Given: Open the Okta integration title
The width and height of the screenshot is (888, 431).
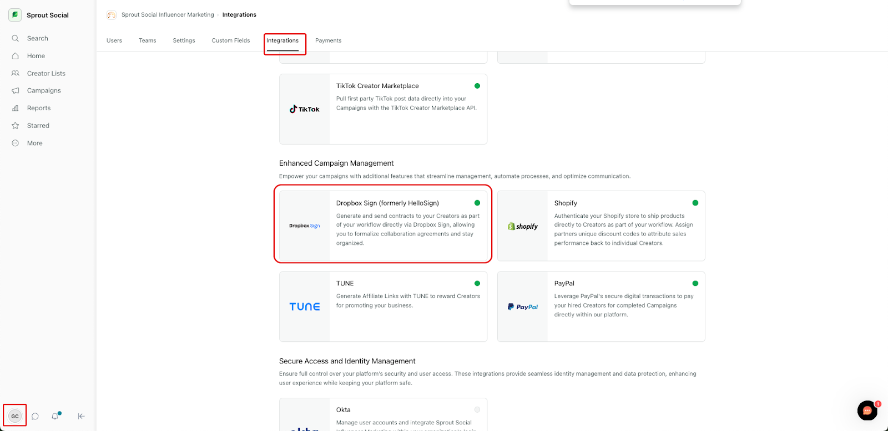Looking at the screenshot, I should (343, 410).
